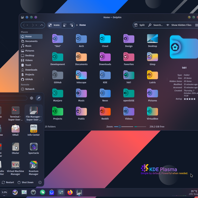This screenshot has height=198, width=198.
Task: Select the VirtualBox folder icon
Action: click(152, 111)
